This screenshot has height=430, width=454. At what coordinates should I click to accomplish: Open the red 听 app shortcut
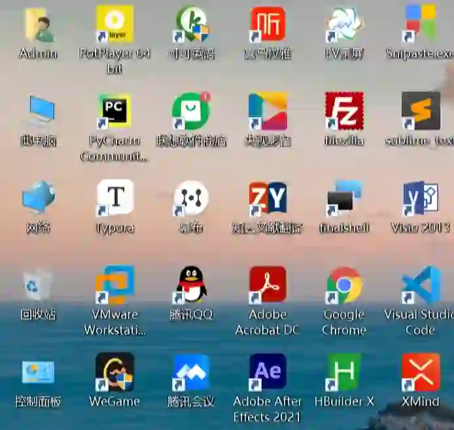click(268, 24)
